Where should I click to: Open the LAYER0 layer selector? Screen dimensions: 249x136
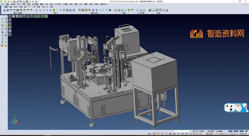[219, 131]
